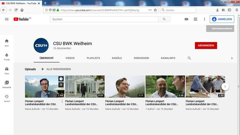The height and width of the screenshot is (135, 240).
Task: Open Start in YouTube sidebar
Action: (x=7, y=43)
